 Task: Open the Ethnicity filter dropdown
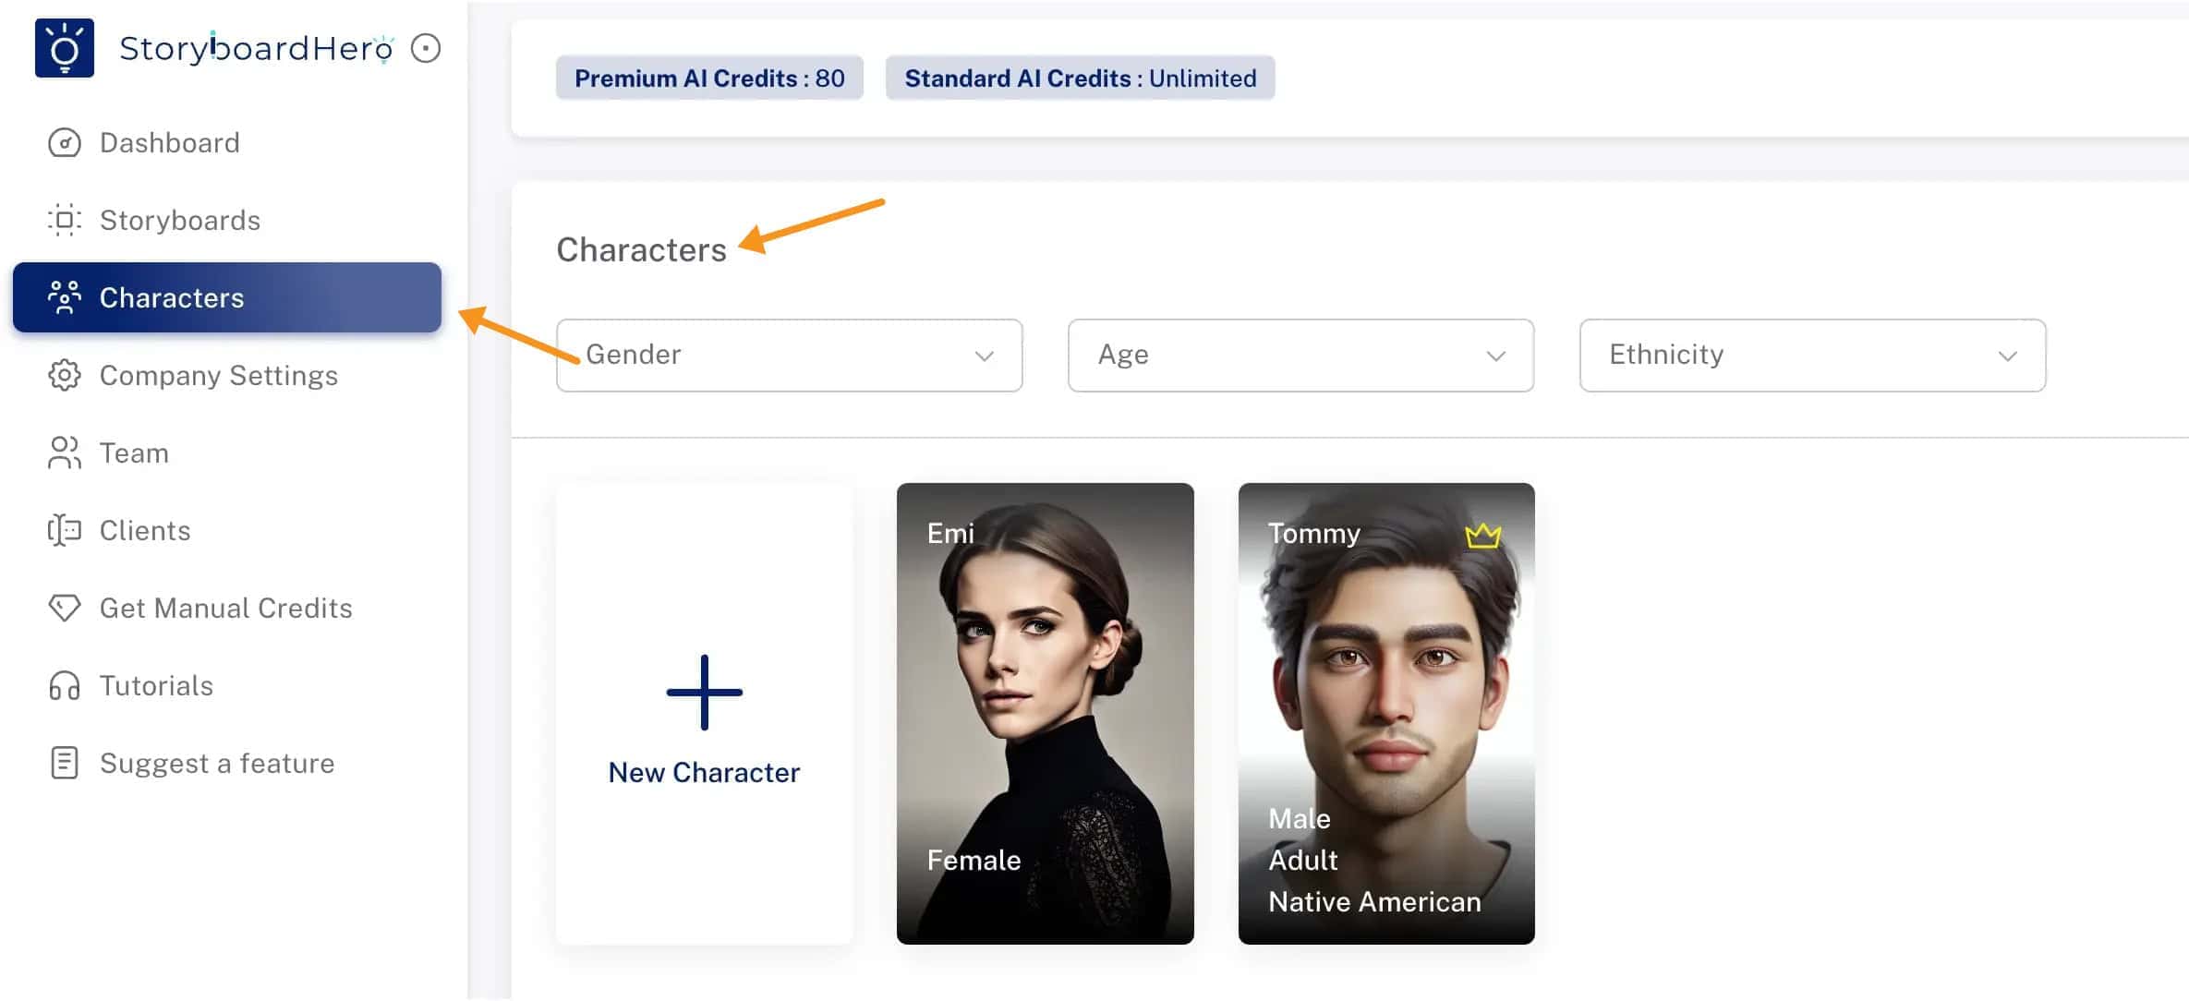point(1812,356)
